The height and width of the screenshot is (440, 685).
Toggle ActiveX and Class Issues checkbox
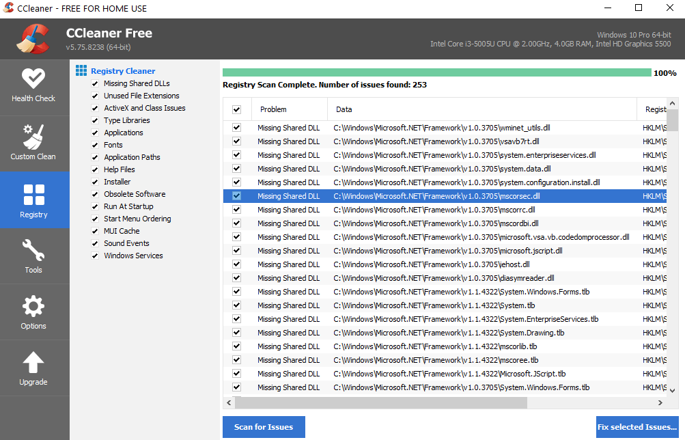[95, 108]
